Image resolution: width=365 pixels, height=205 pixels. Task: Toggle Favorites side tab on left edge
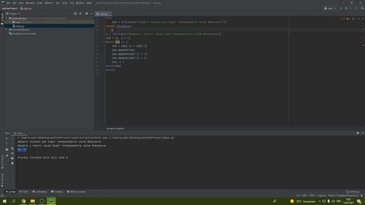pos(2,180)
